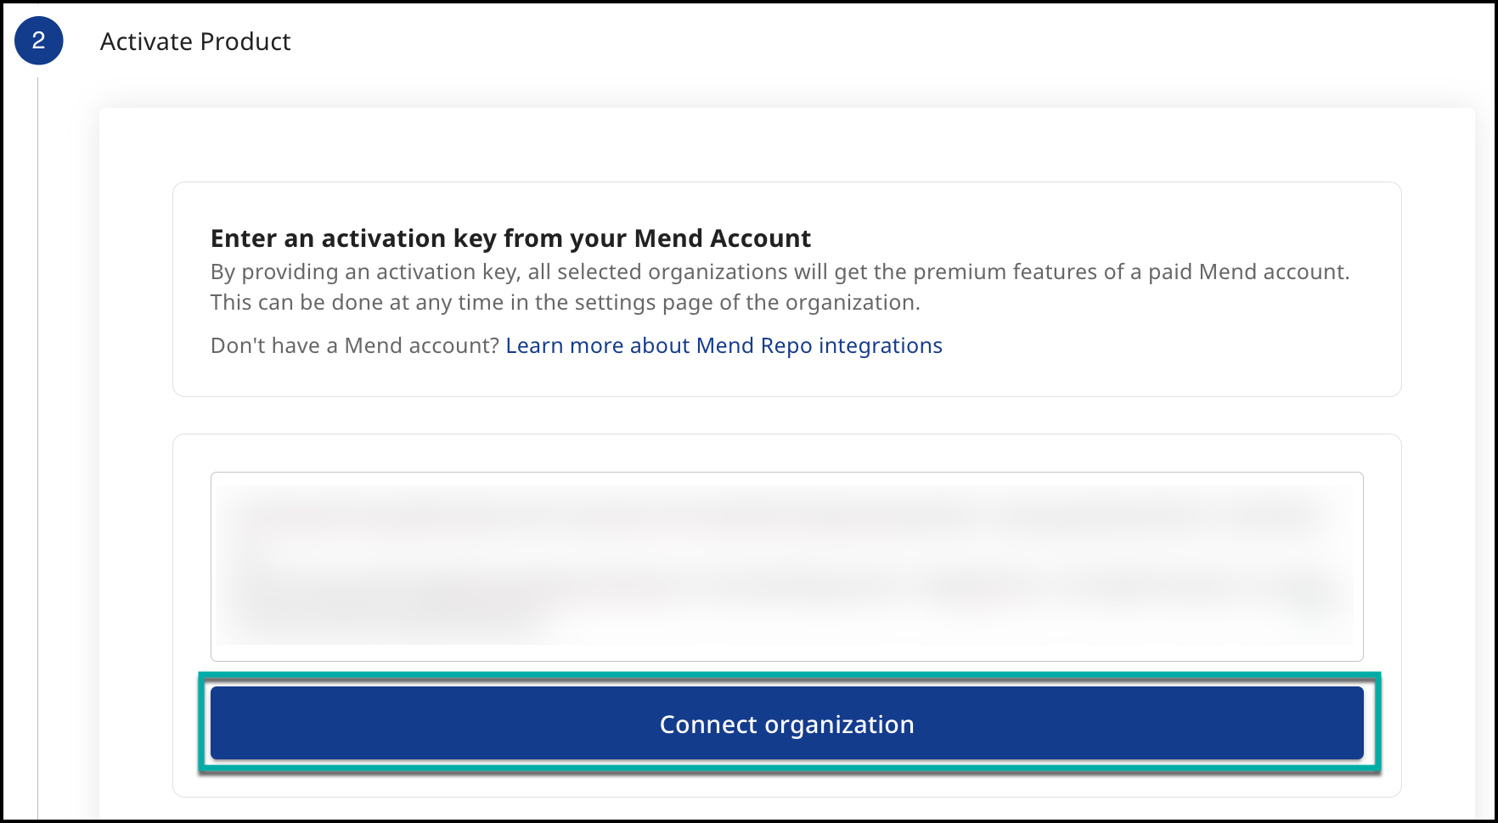The width and height of the screenshot is (1498, 823).
Task: Click the 'This can be done at any time' line
Action: pyautogui.click(x=565, y=302)
